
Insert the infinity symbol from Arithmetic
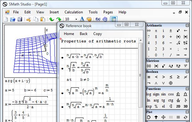[149, 31]
